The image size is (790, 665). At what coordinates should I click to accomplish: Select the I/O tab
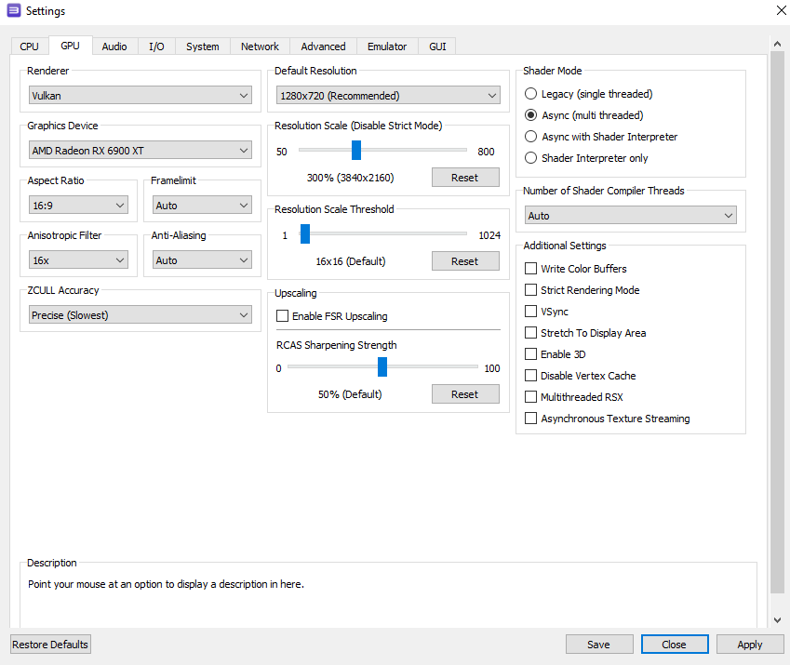coord(156,47)
